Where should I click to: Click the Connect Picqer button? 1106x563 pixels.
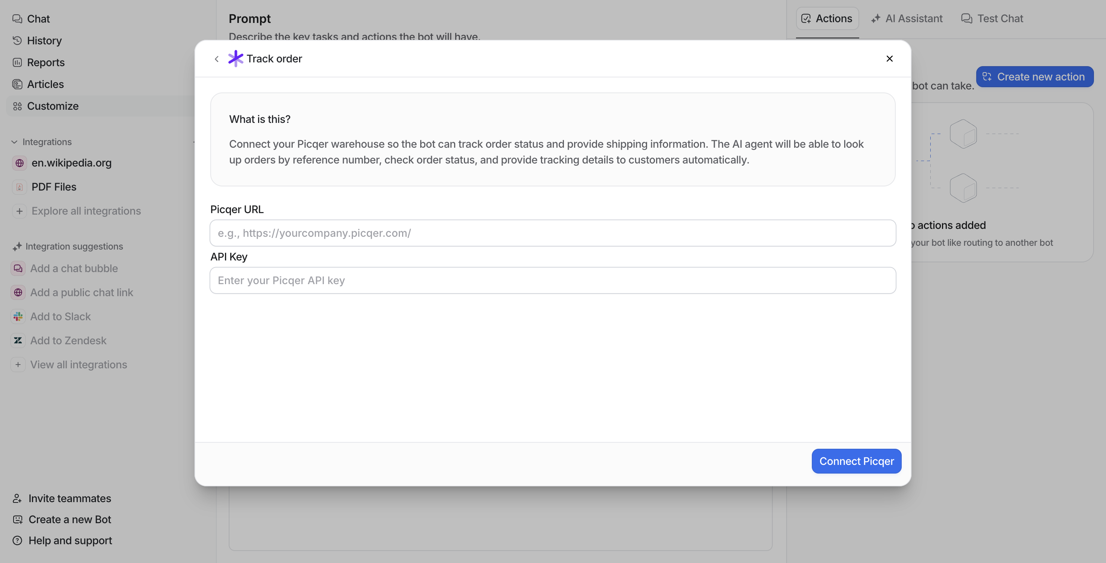[856, 461]
